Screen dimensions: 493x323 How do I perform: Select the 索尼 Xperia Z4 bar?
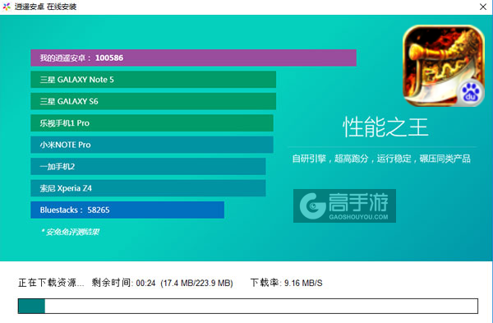pyautogui.click(x=148, y=188)
